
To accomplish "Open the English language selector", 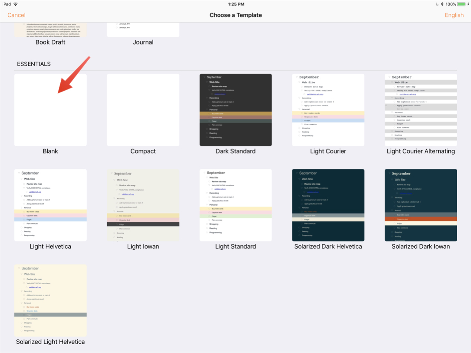I will (x=454, y=15).
